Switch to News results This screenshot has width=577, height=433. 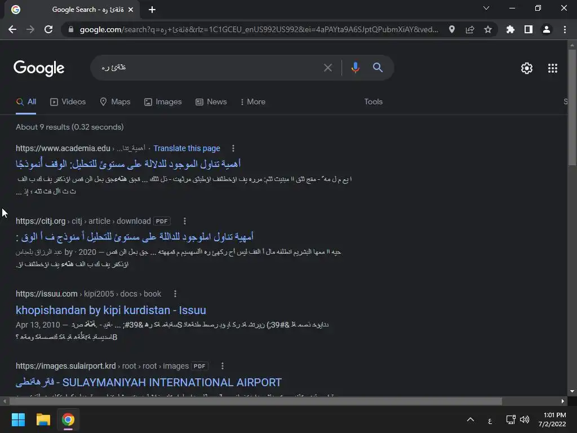(211, 102)
